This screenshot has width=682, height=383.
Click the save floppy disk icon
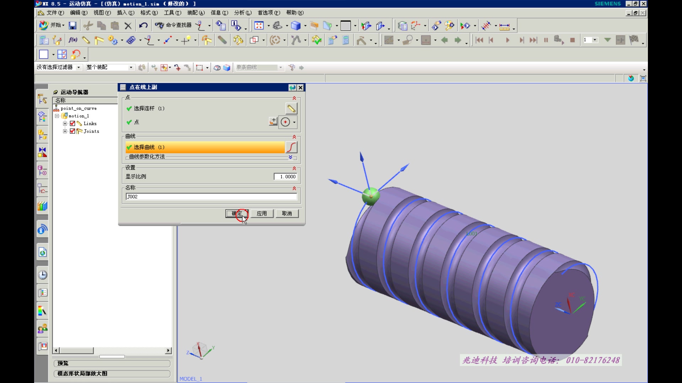72,26
